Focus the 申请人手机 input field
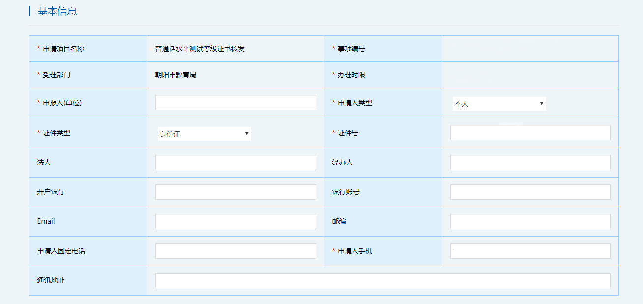Image resolution: width=643 pixels, height=304 pixels. pyautogui.click(x=530, y=251)
